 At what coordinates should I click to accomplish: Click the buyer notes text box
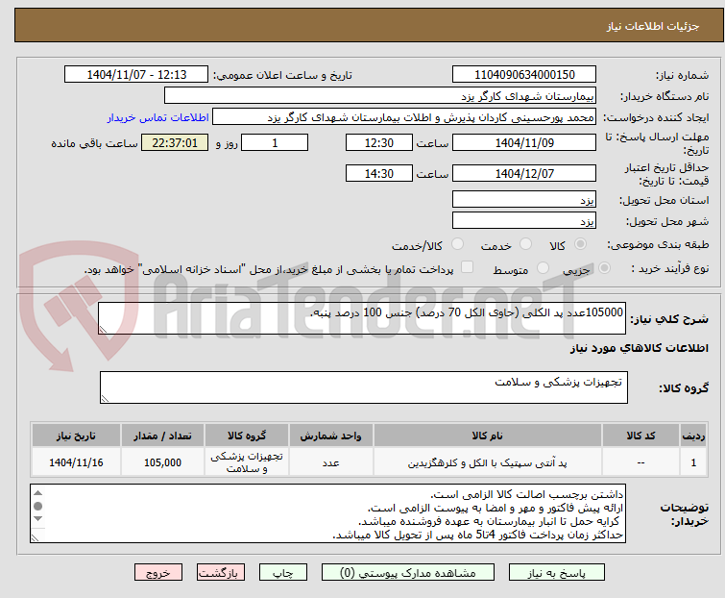327,513
